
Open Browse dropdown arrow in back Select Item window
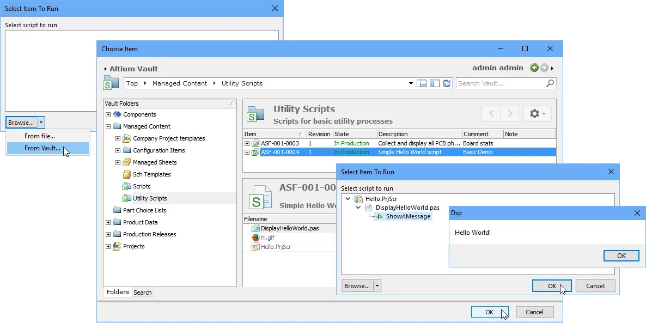(x=41, y=123)
